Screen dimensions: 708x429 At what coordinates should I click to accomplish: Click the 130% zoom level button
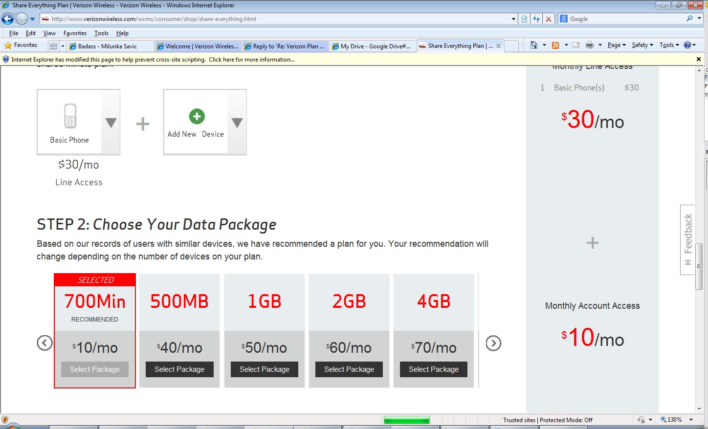tap(671, 420)
